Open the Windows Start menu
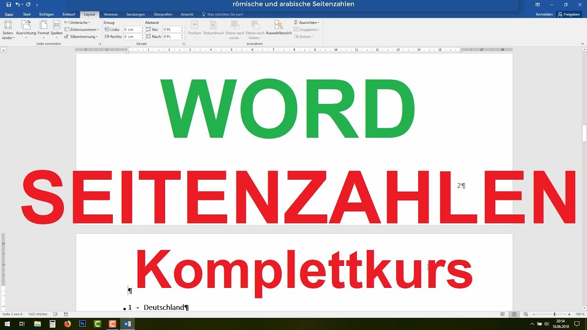 click(7, 324)
